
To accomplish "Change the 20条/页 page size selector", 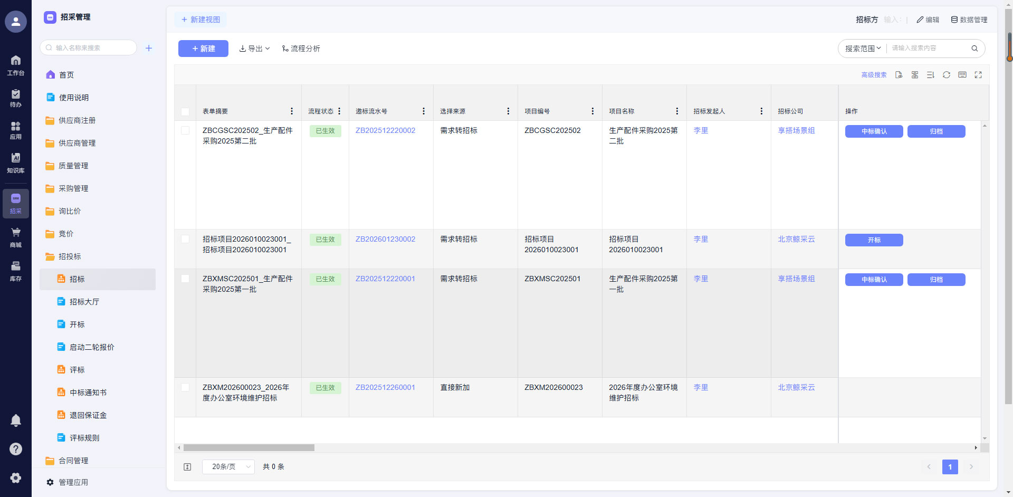I will [x=228, y=467].
